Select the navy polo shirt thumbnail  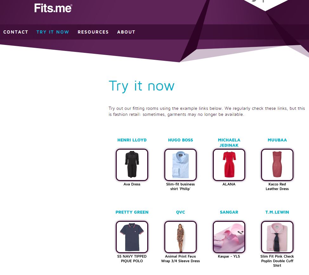tap(132, 237)
